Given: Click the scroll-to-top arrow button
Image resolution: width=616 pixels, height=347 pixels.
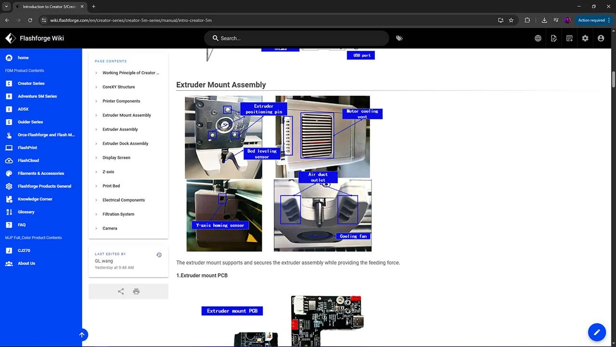Looking at the screenshot, I should pos(82,335).
